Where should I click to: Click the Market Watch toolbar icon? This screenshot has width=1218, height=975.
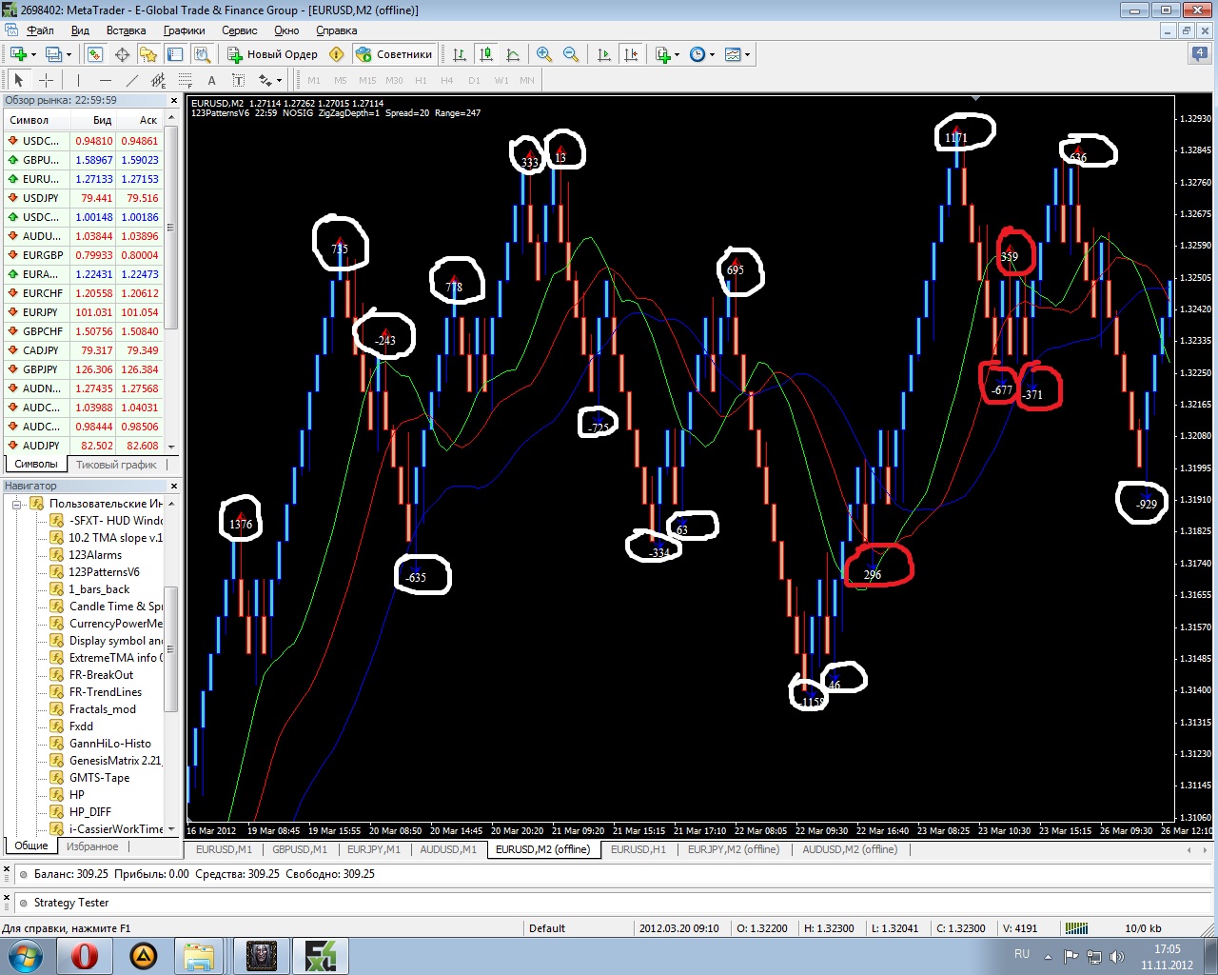pos(95,54)
